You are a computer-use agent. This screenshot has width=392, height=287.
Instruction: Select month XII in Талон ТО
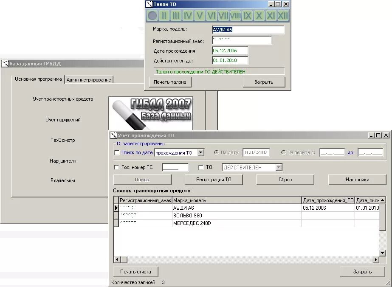click(283, 16)
